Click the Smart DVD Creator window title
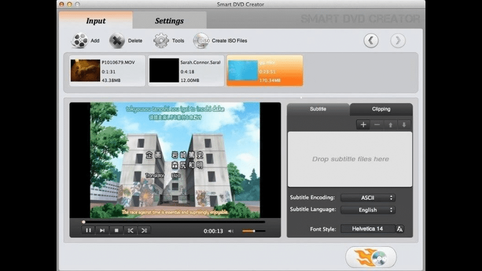 click(240, 4)
